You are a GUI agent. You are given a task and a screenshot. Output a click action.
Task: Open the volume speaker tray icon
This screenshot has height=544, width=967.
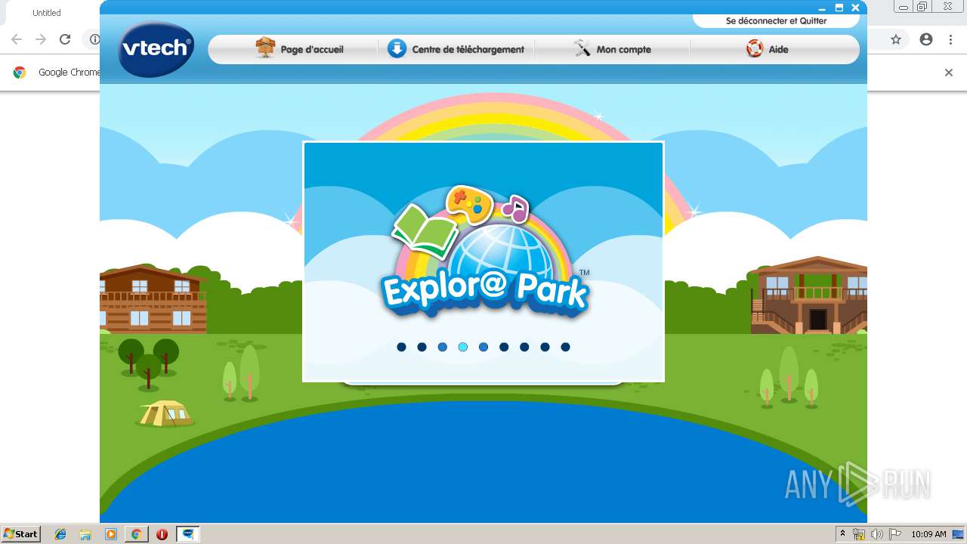[x=876, y=534]
